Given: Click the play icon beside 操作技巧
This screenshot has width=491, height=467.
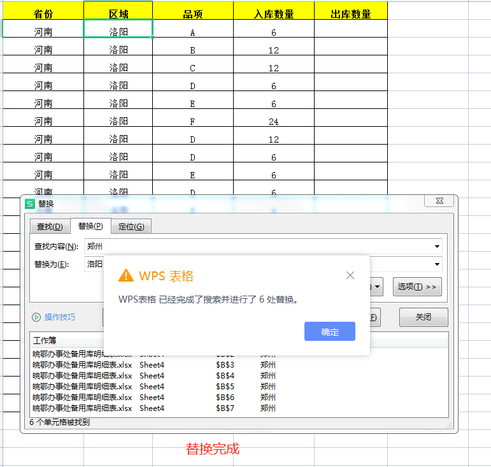Looking at the screenshot, I should (x=36, y=317).
